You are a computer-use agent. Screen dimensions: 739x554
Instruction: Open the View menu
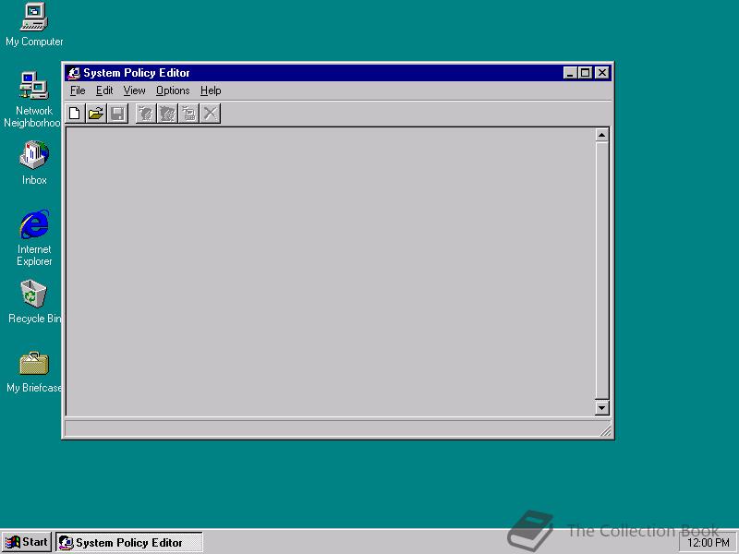coord(134,90)
